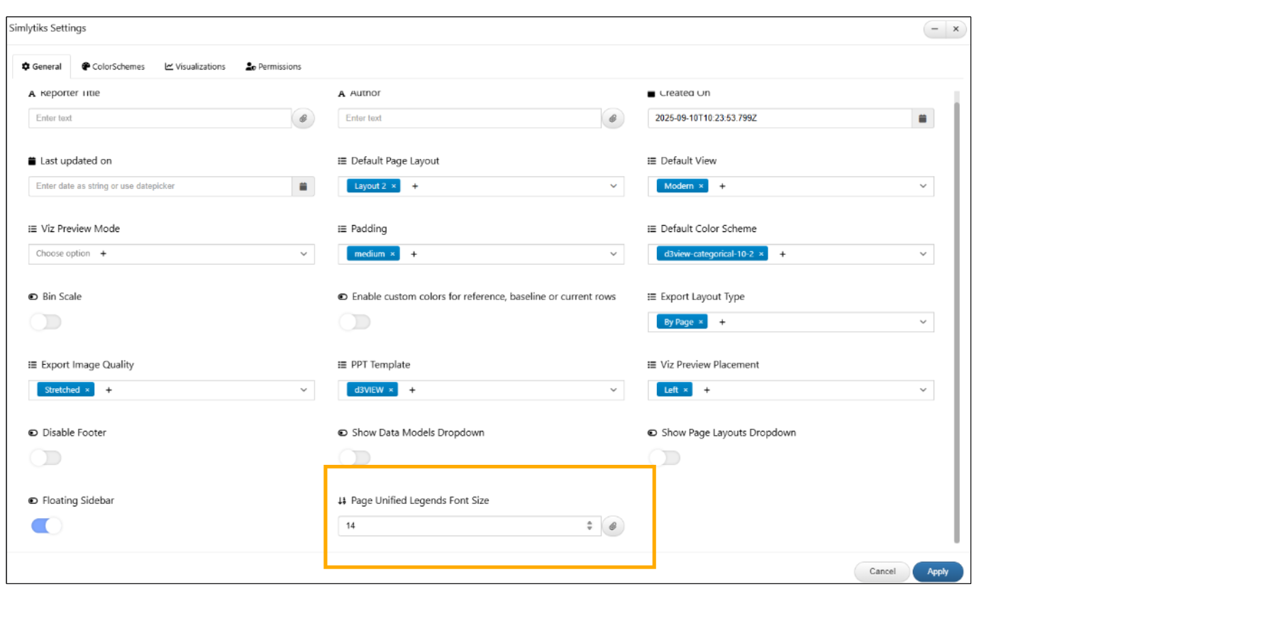
Task: Click plus icon in Export Image Quality field
Action: click(x=109, y=390)
